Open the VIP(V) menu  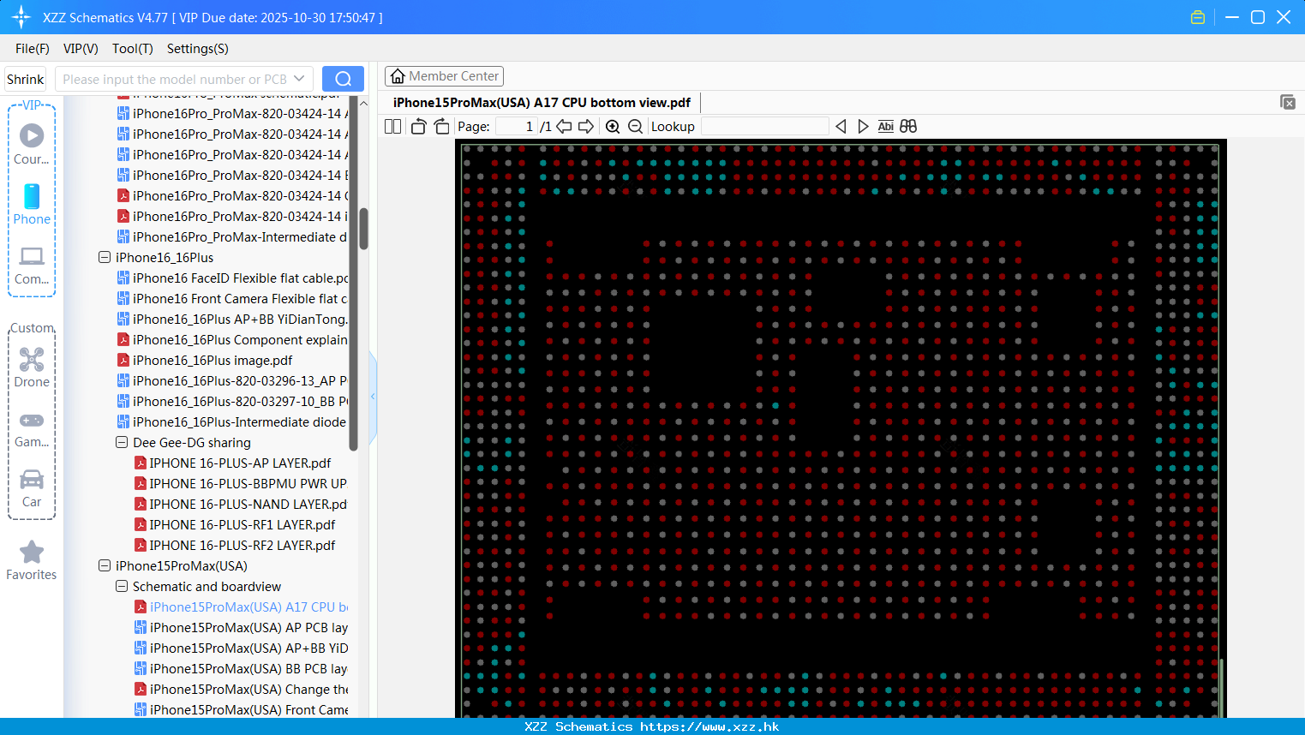tap(81, 49)
